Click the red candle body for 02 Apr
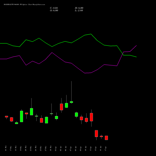Image resolution: width=156 pixels, height=156 pixels. [61, 107]
